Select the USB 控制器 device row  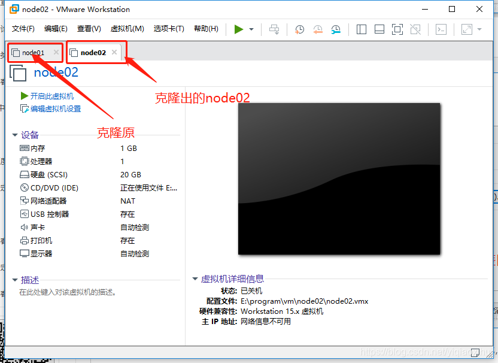click(100, 214)
